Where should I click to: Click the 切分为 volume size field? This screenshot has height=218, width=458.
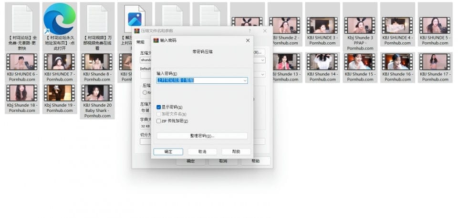click(x=146, y=142)
